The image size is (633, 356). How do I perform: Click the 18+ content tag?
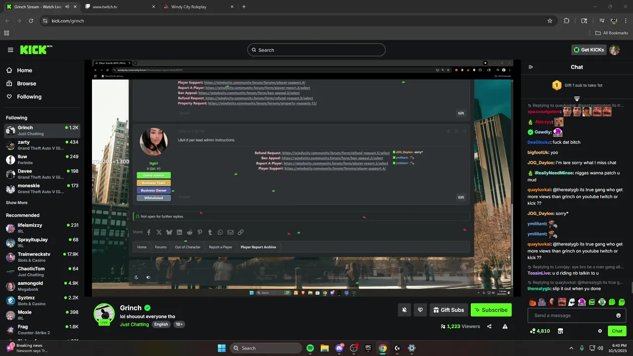point(179,324)
